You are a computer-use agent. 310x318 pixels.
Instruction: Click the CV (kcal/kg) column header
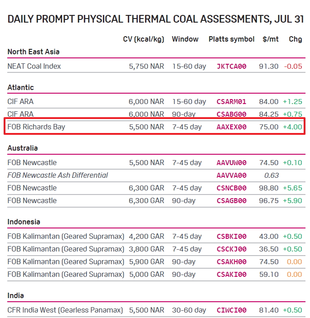(x=143, y=39)
